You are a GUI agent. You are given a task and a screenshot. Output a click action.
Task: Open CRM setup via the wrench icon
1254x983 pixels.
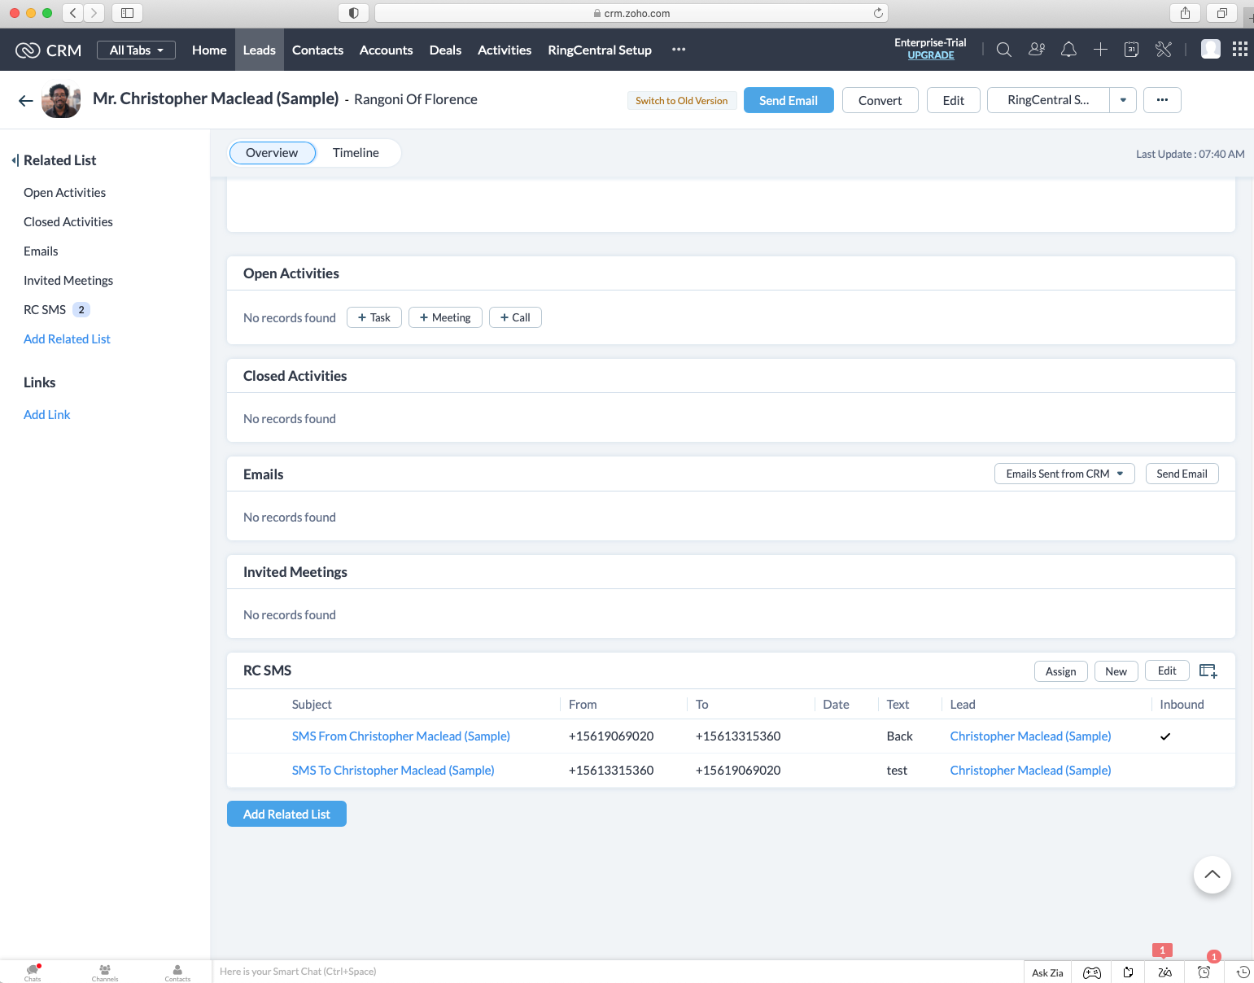(1163, 49)
